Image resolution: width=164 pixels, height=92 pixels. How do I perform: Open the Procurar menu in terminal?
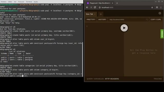(21, 2)
